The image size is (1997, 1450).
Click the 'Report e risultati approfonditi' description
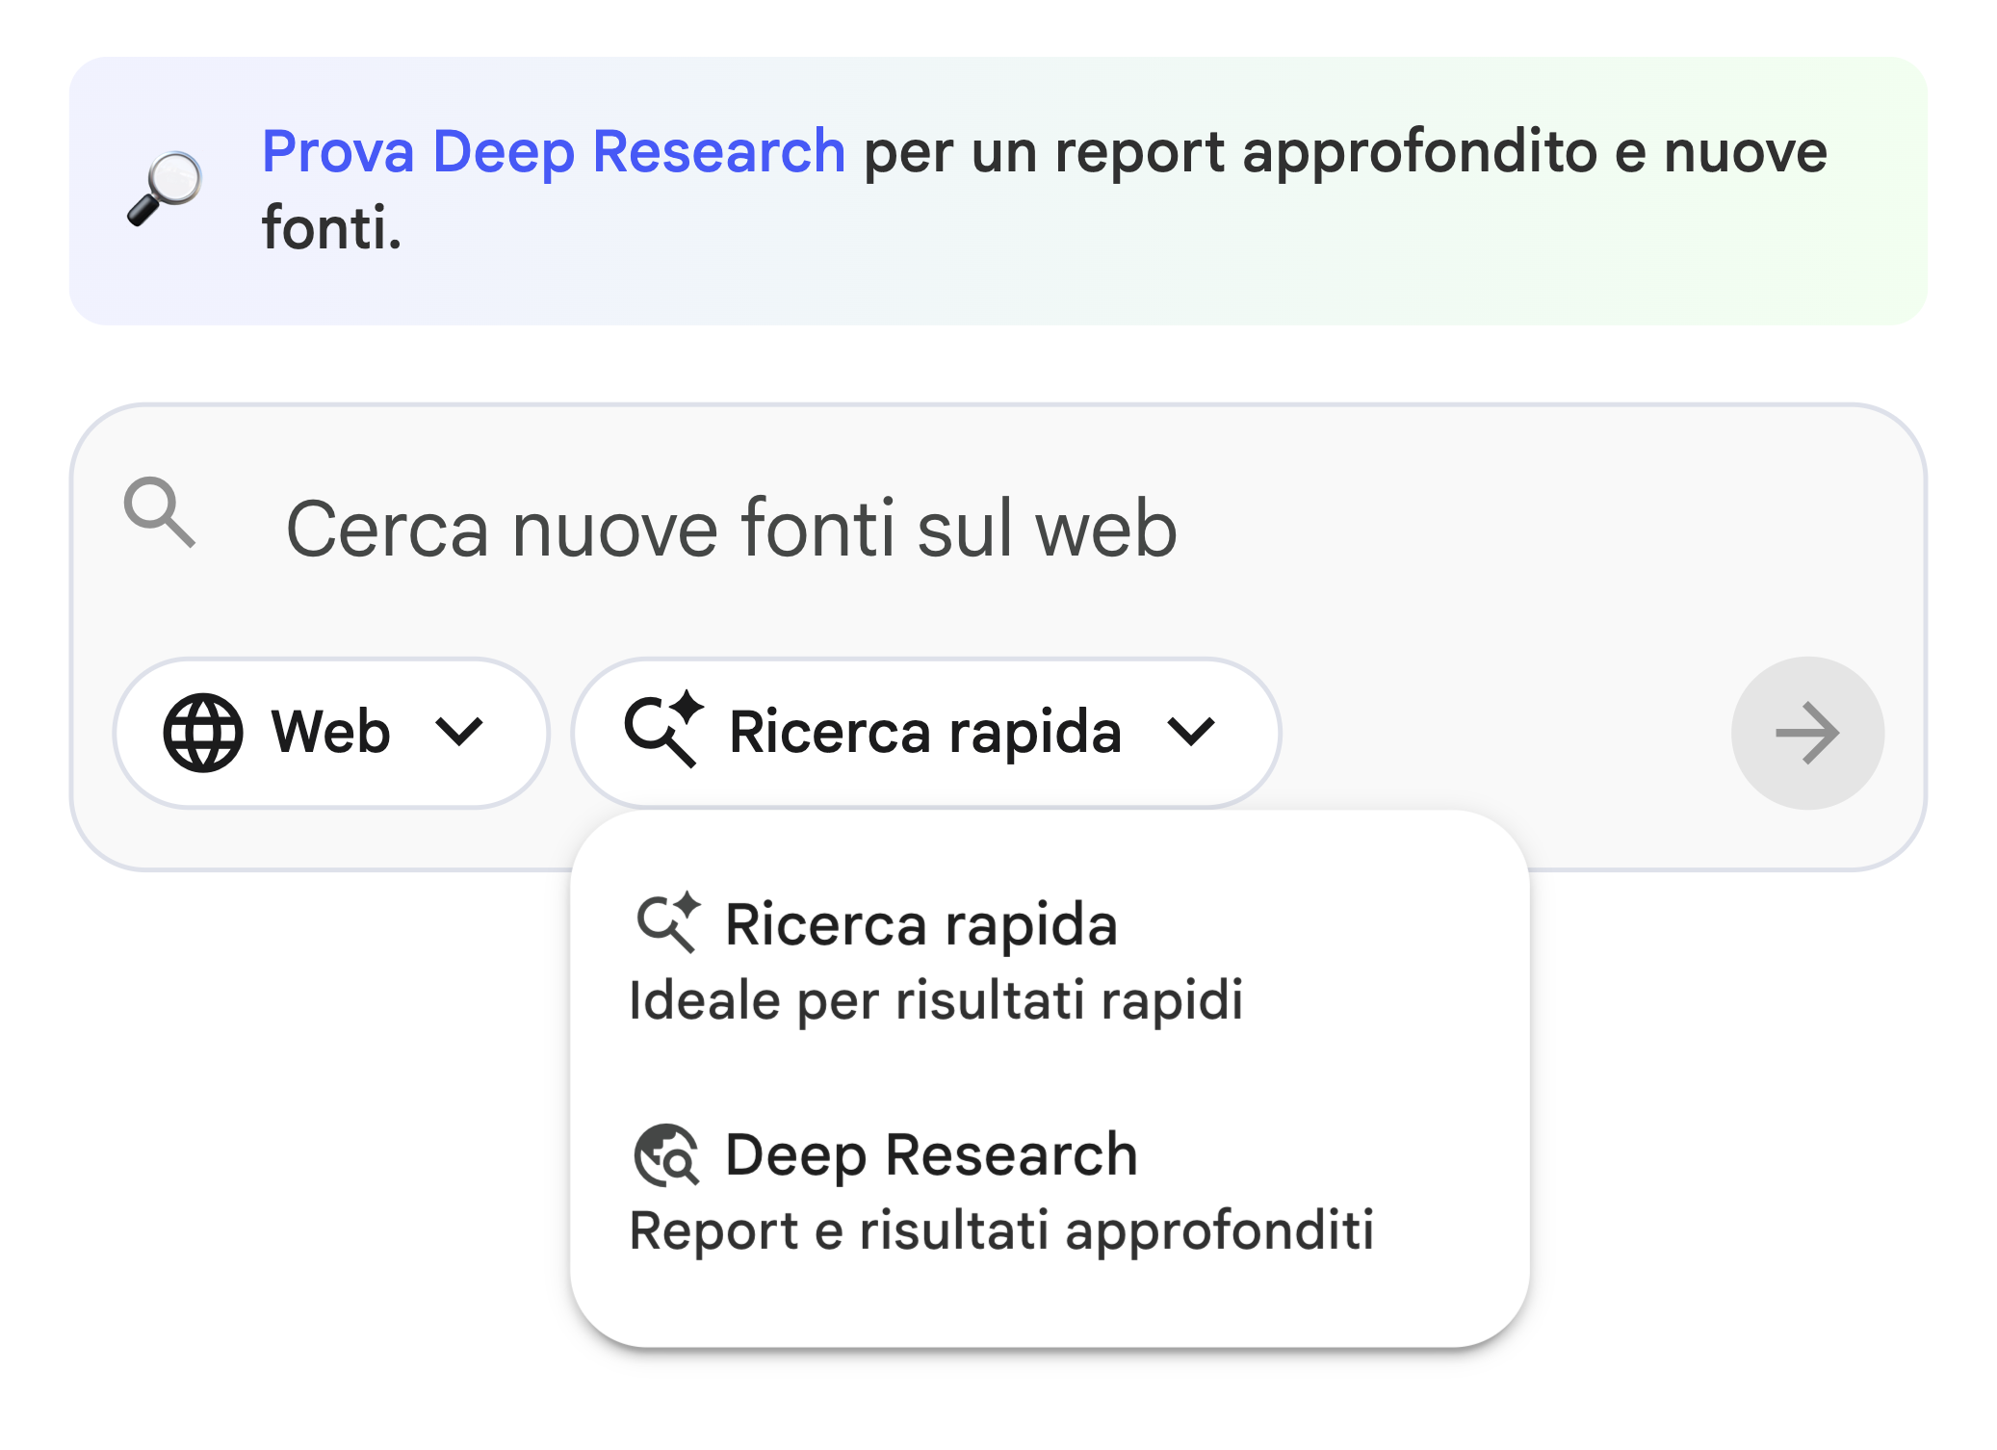point(1000,1231)
